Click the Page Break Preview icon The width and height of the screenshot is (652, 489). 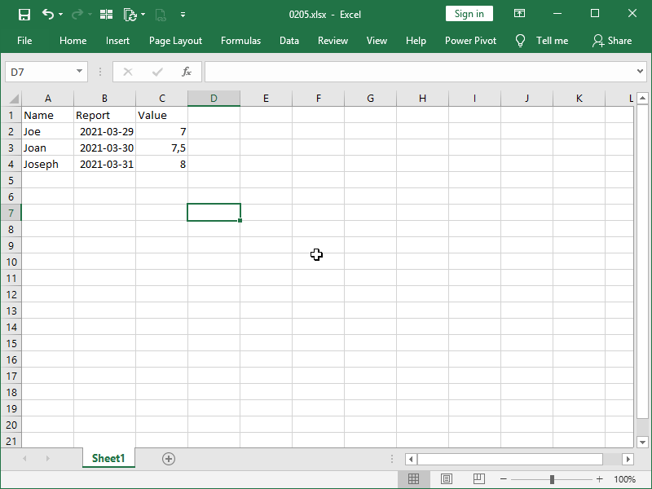[478, 478]
